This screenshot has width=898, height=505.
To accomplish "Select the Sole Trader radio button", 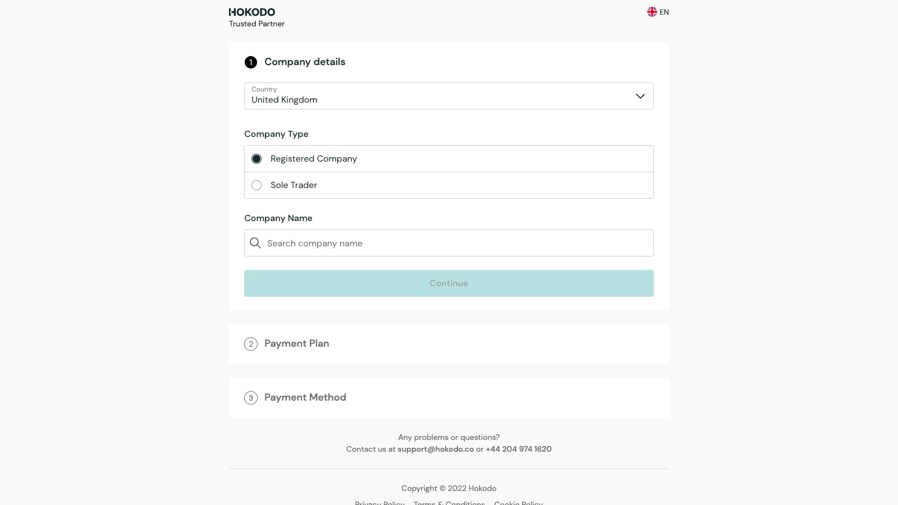I will pos(256,185).
